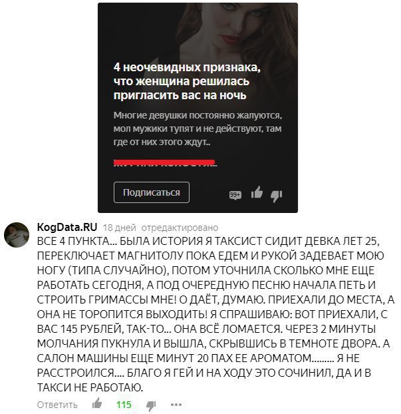Click the commenter's round avatar
401x414 pixels.
17,235
